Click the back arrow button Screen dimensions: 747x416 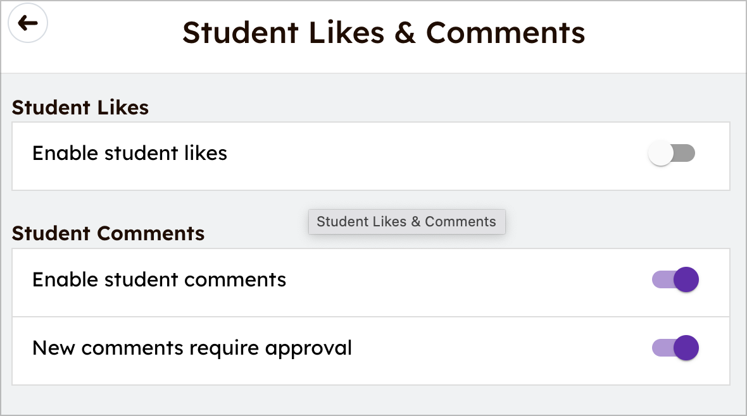pyautogui.click(x=28, y=23)
